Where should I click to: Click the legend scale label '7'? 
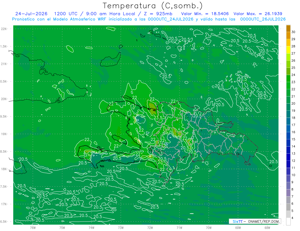tap(292, 197)
